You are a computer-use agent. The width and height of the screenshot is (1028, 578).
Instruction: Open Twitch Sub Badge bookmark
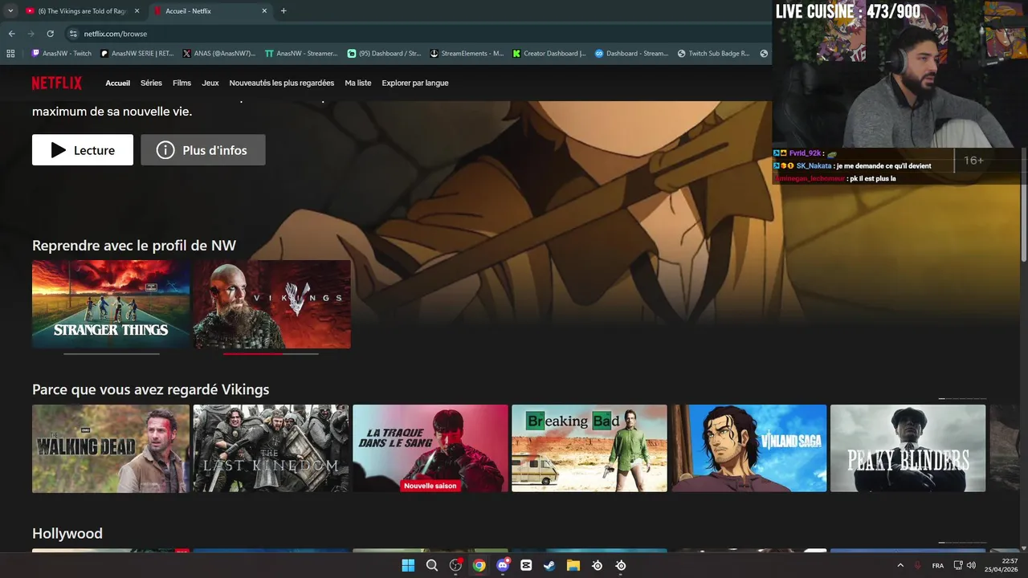[713, 54]
